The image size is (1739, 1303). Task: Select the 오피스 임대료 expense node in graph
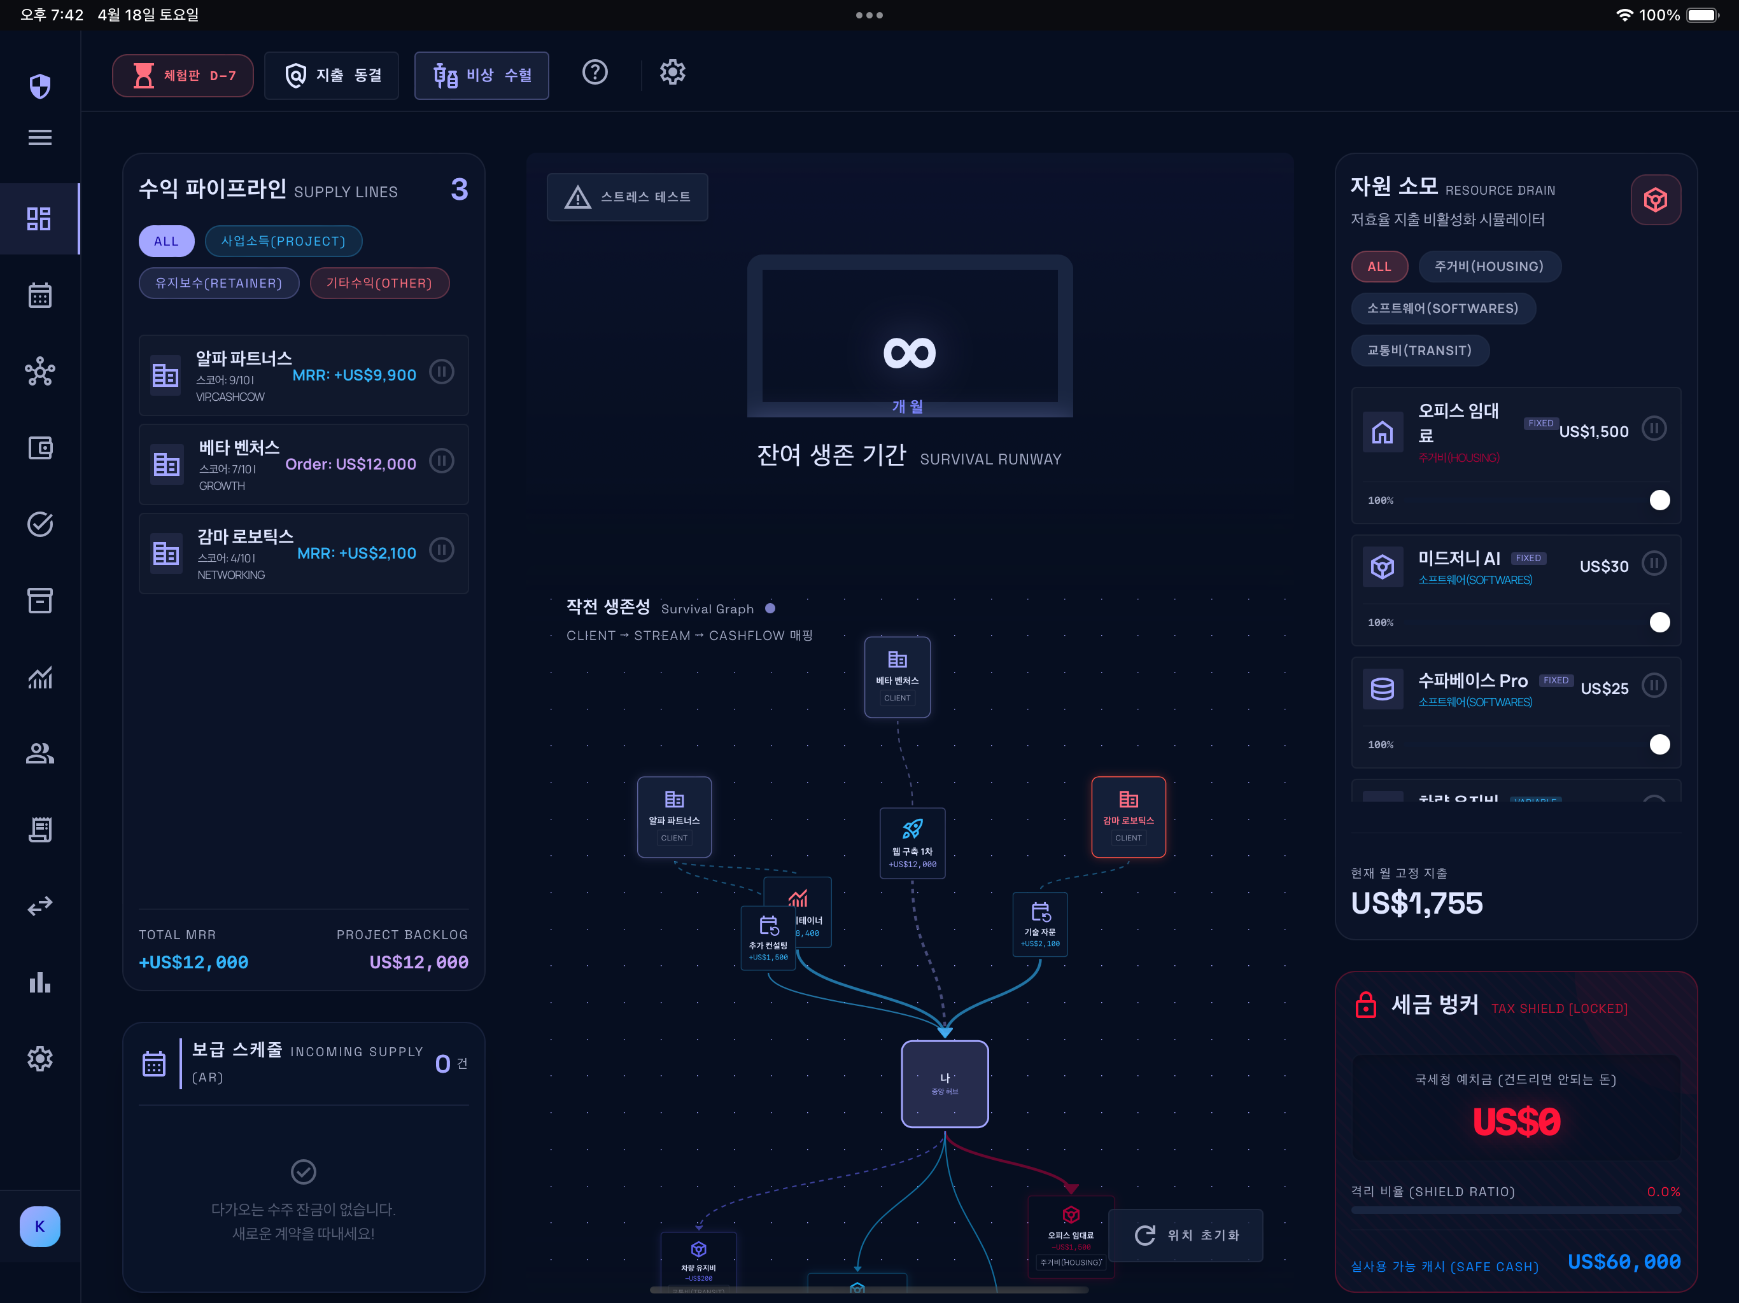click(x=1071, y=1236)
